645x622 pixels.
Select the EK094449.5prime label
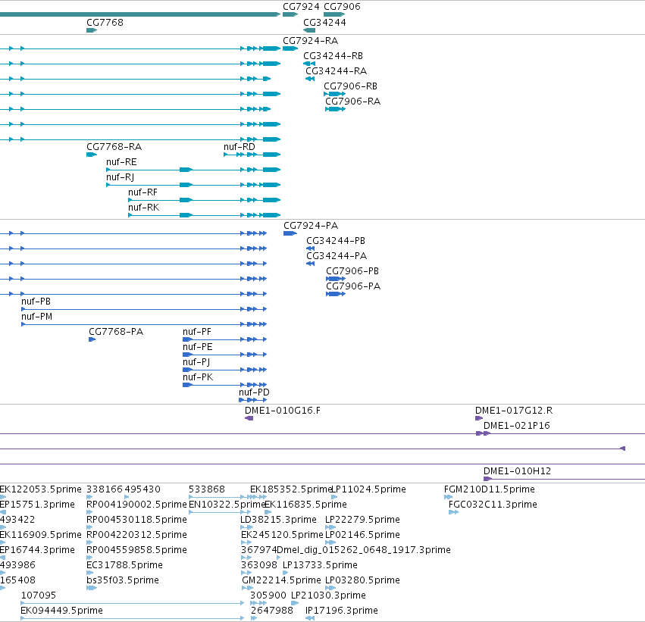(61, 611)
